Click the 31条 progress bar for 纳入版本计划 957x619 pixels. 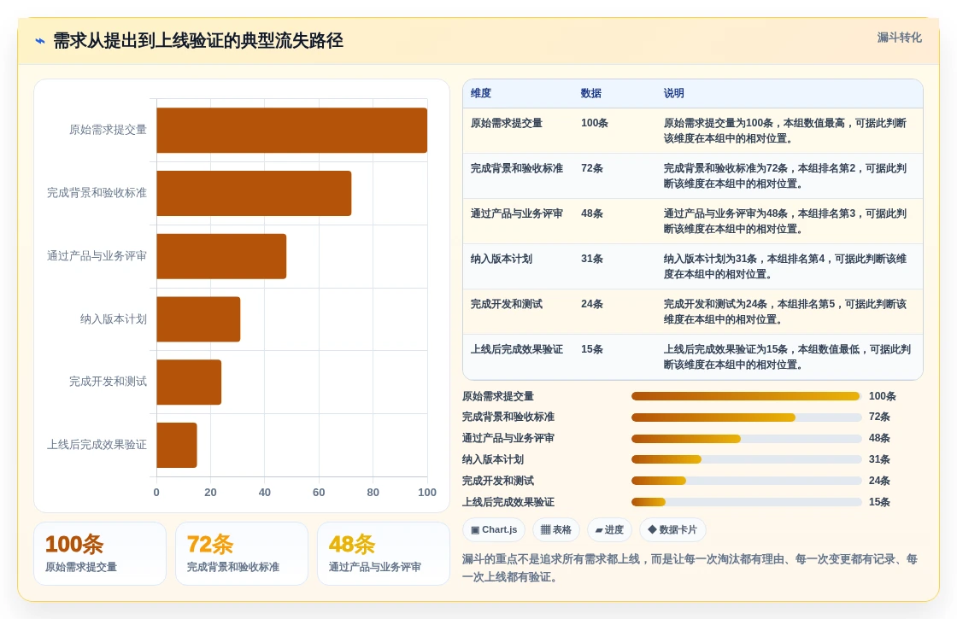pos(746,460)
